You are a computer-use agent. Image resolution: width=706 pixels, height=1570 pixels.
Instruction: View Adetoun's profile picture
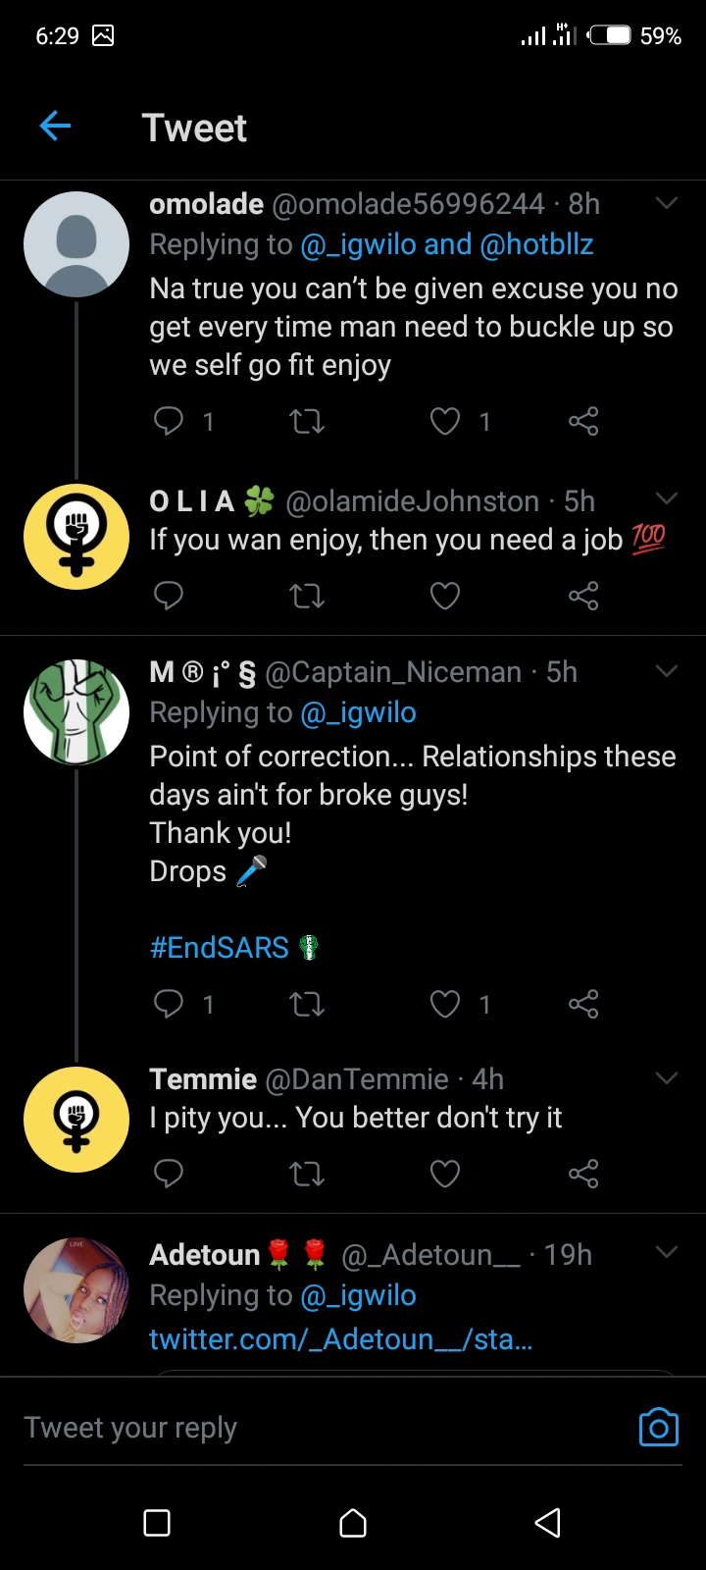(76, 1289)
